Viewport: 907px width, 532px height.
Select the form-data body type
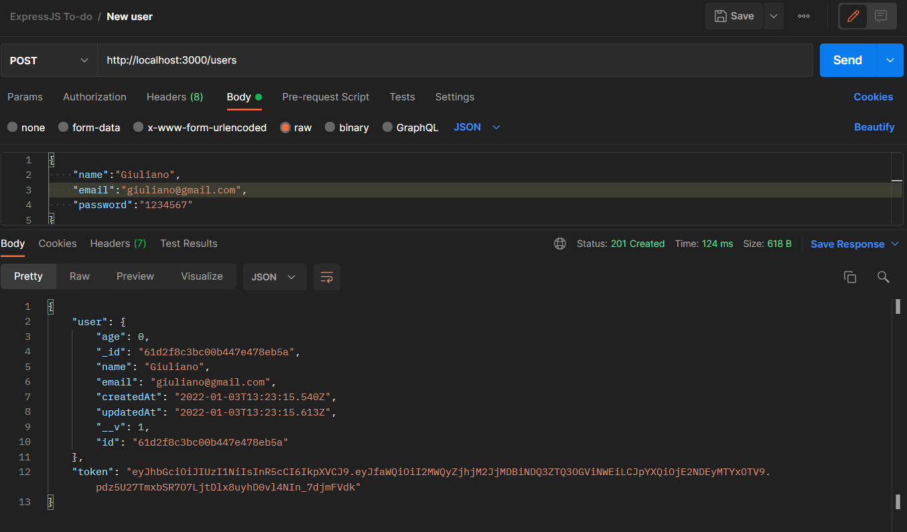(x=89, y=127)
